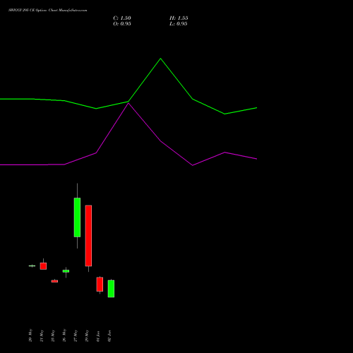Click the small green candle for 26 May

click(x=66, y=271)
